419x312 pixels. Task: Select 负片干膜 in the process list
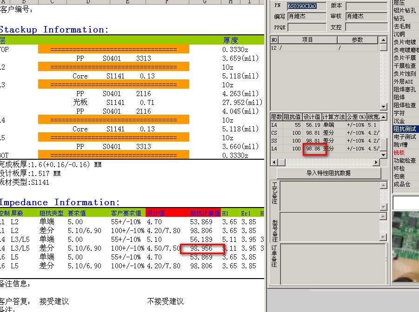pyautogui.click(x=405, y=58)
